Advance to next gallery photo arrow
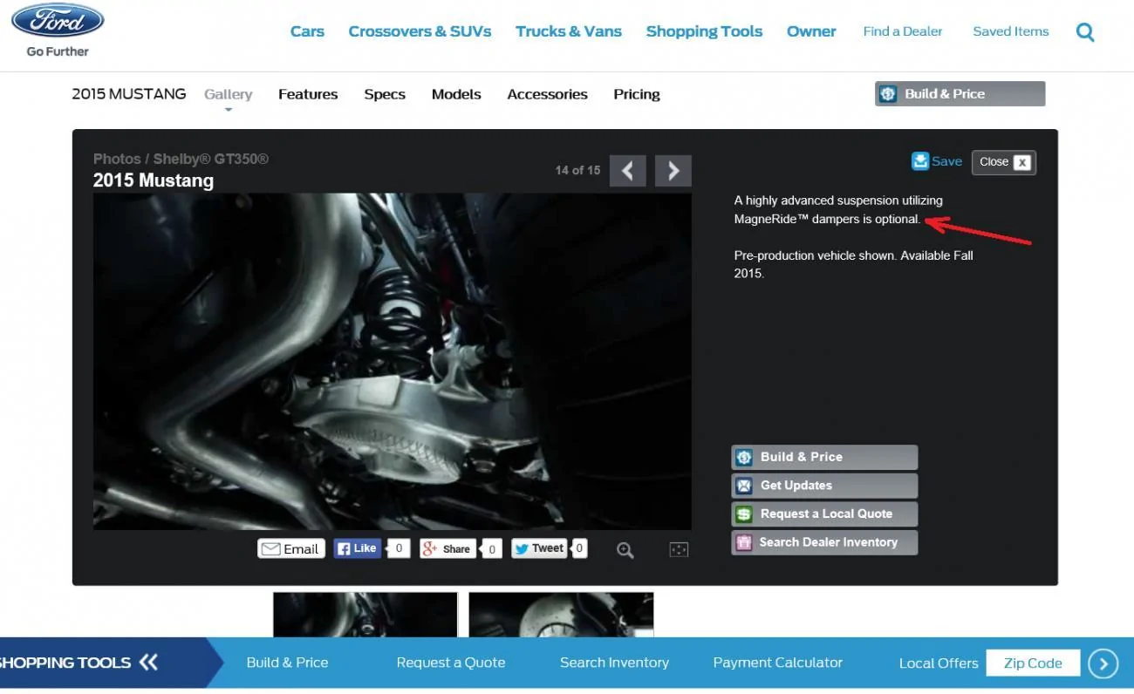 pyautogui.click(x=673, y=171)
